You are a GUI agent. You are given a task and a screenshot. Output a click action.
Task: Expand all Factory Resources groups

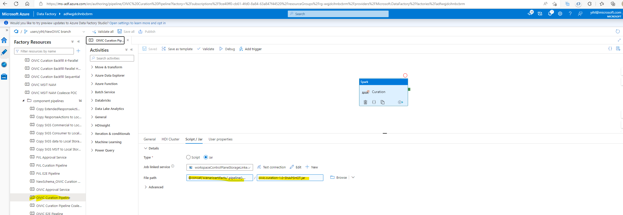73,42
